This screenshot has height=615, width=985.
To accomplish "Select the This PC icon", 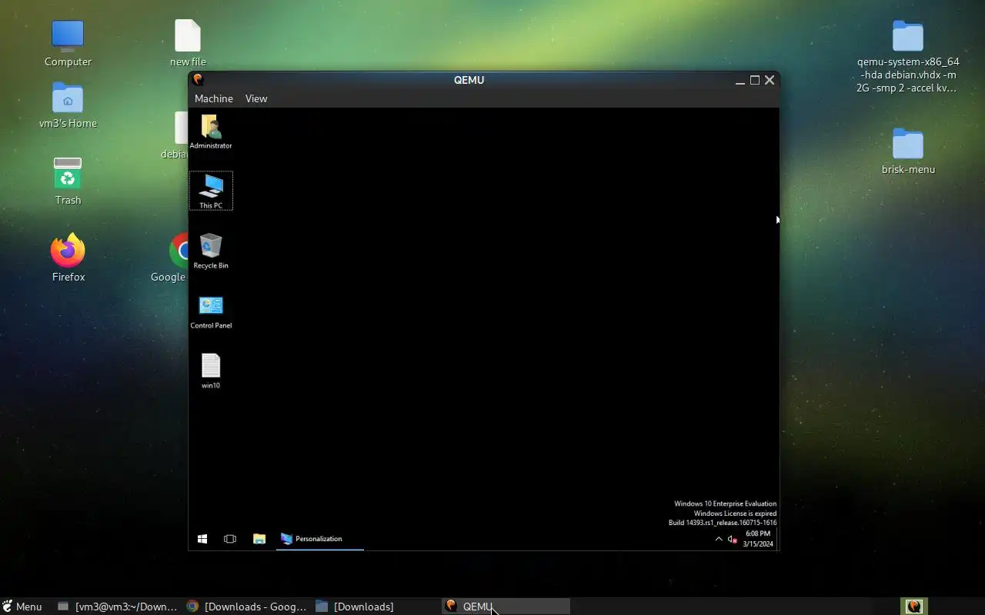I will coord(211,191).
